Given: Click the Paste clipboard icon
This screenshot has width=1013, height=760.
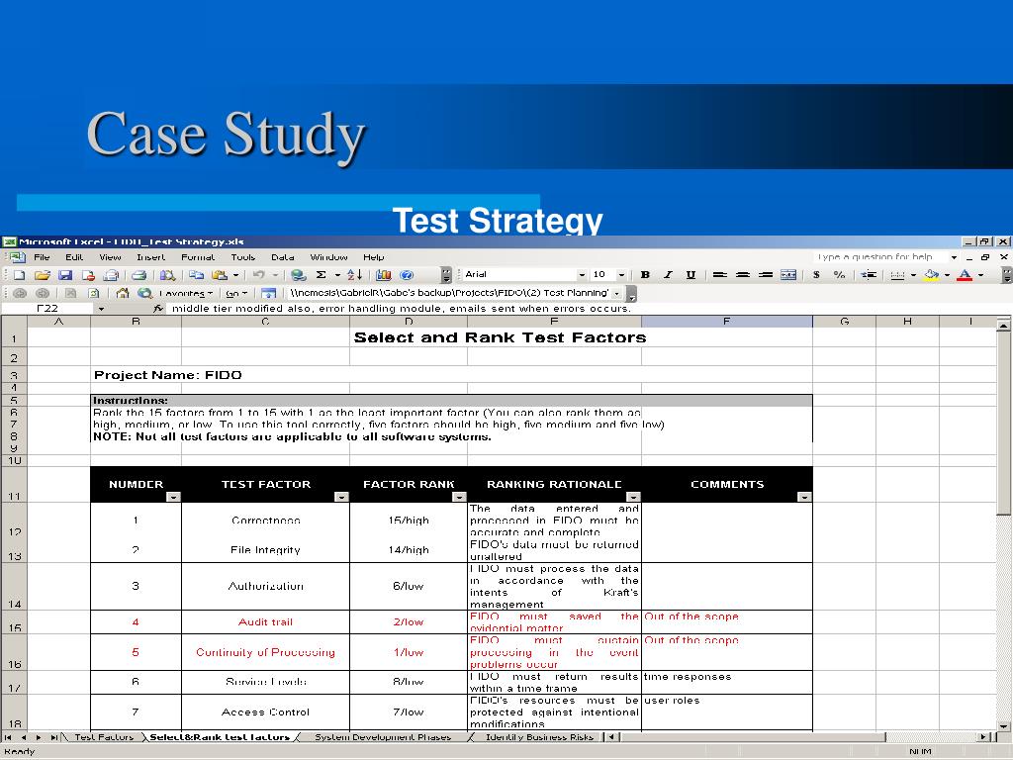Looking at the screenshot, I should point(220,275).
